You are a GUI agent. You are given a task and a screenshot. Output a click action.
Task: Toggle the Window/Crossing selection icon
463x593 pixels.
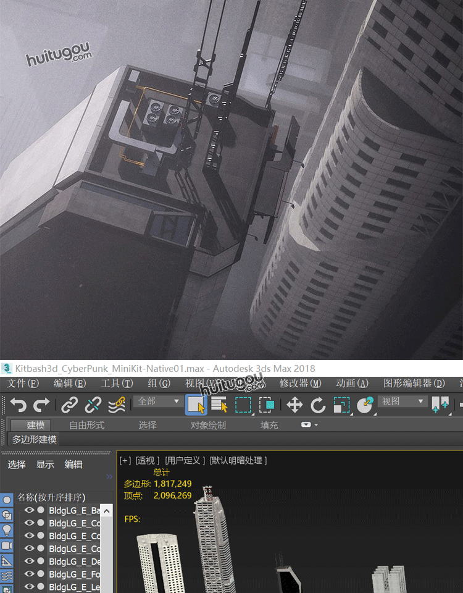pyautogui.click(x=267, y=405)
